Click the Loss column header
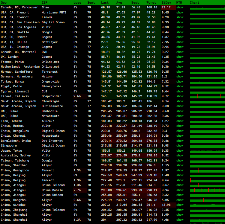The height and width of the screenshot is (224, 225). click(x=77, y=2)
